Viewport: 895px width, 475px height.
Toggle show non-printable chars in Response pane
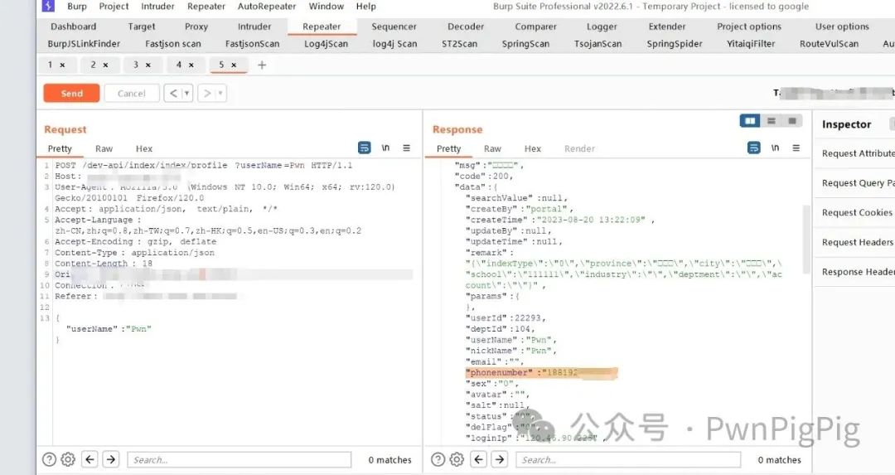[x=775, y=148]
